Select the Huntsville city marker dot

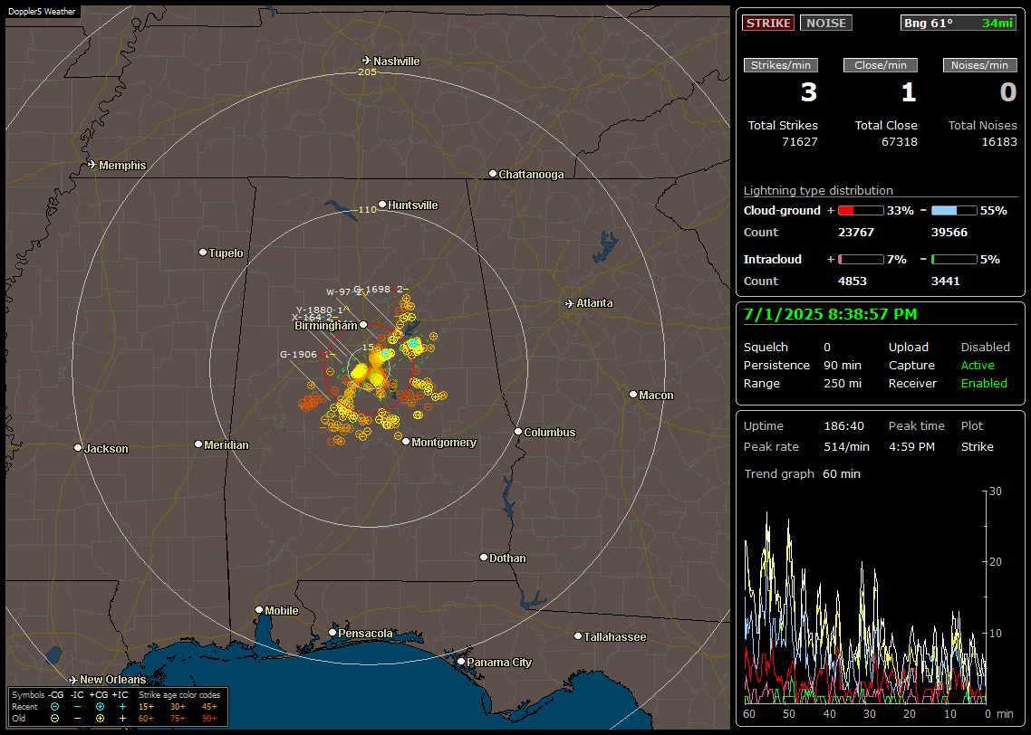click(x=382, y=205)
